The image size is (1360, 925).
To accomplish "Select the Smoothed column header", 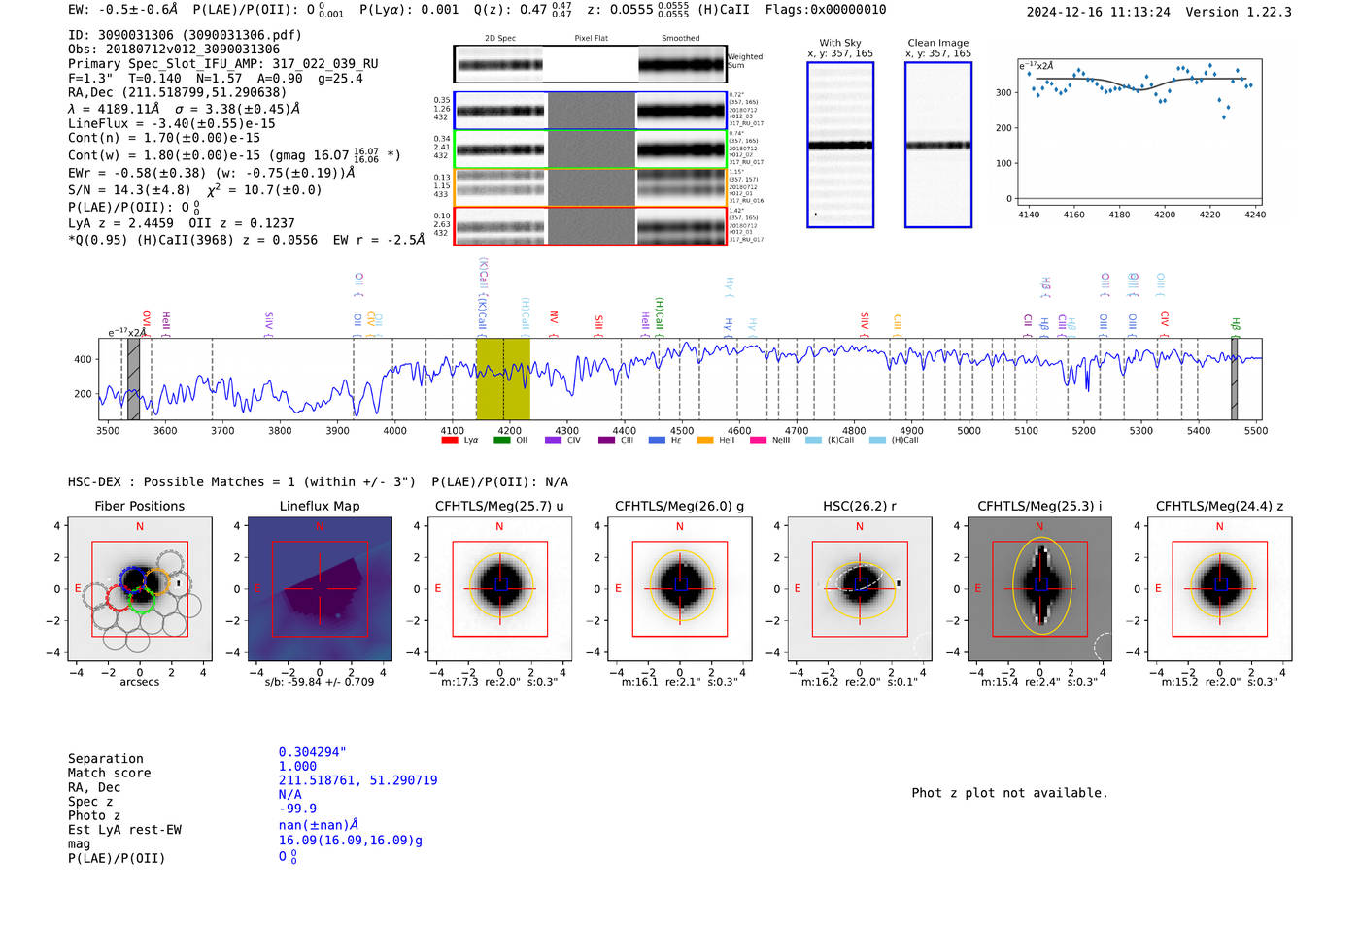I will point(680,39).
